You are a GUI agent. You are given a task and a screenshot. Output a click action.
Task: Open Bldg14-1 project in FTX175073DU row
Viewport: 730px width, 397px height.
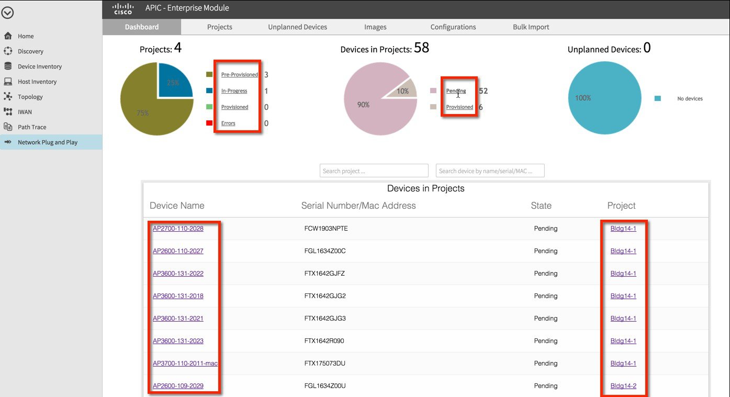pyautogui.click(x=623, y=364)
